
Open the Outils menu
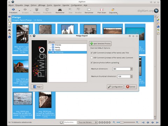pos(49,5)
